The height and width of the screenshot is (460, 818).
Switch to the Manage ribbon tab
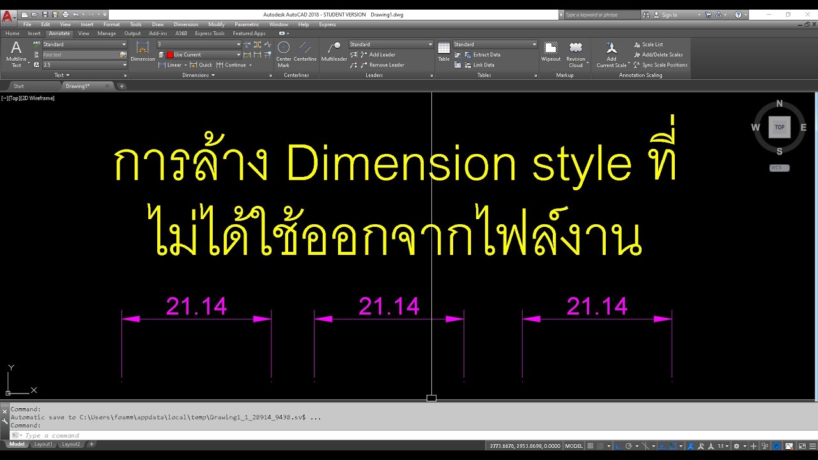[x=106, y=33]
